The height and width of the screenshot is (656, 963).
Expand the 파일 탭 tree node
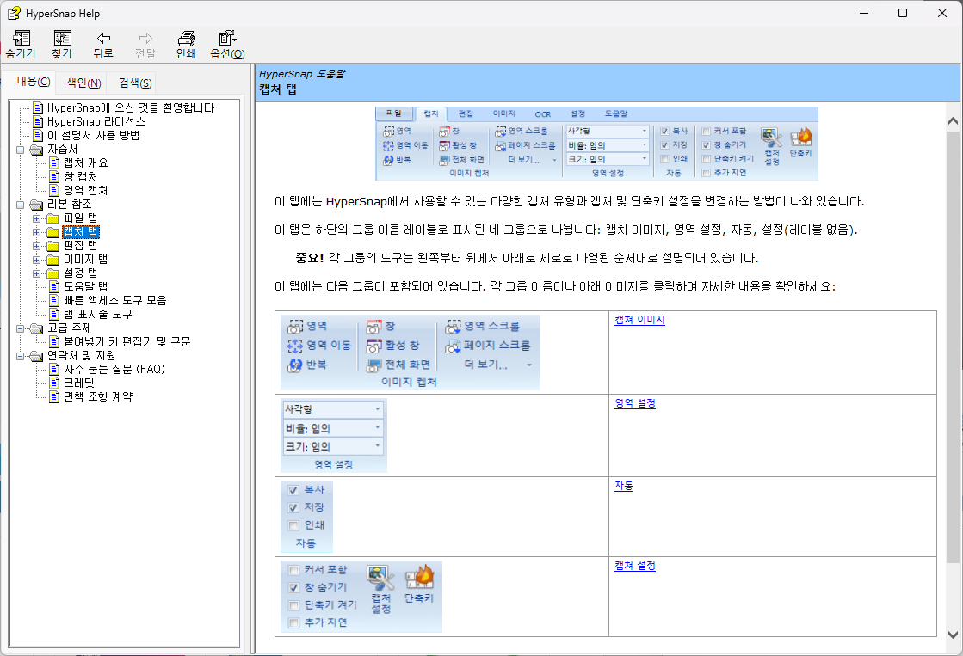pyautogui.click(x=37, y=218)
